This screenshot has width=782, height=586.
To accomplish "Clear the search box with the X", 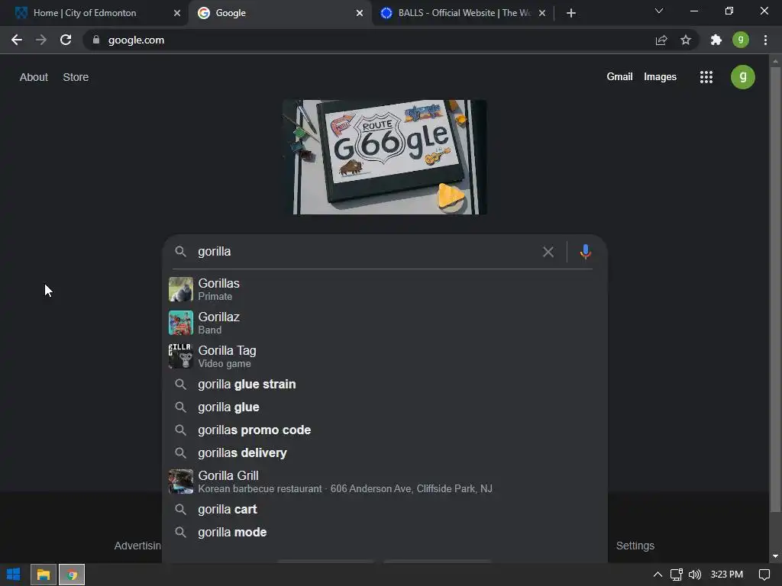I will pyautogui.click(x=548, y=252).
